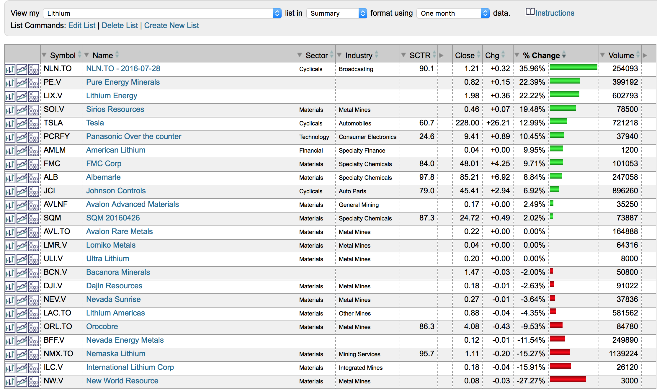The image size is (657, 389).
Task: Open Point & Figure icon for NW.V row
Action: (34, 382)
